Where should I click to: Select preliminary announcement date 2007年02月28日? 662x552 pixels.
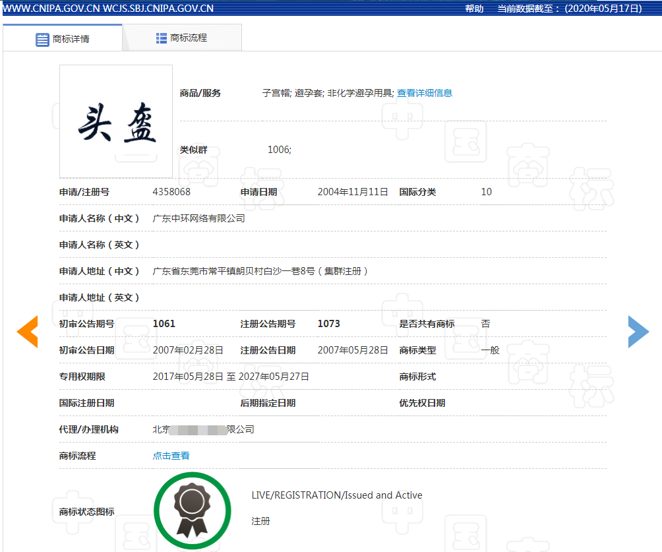188,350
